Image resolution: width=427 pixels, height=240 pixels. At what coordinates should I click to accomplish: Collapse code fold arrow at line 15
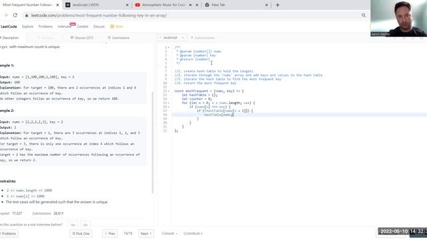169,103
